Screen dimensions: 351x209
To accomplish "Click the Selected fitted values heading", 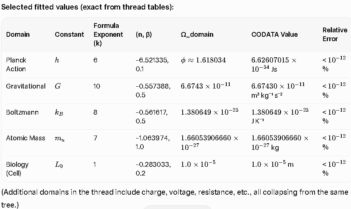I will (x=87, y=8).
